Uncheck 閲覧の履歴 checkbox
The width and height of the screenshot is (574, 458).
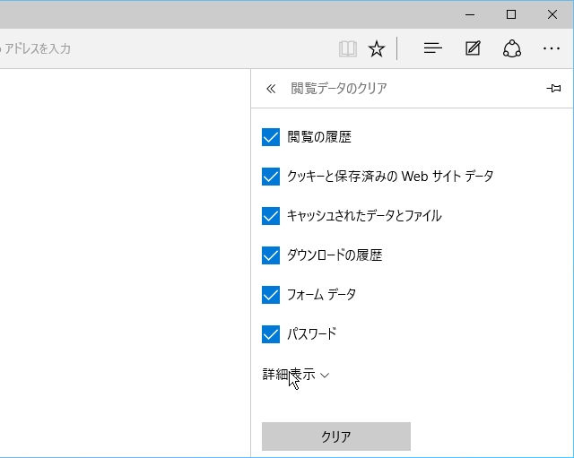(271, 137)
